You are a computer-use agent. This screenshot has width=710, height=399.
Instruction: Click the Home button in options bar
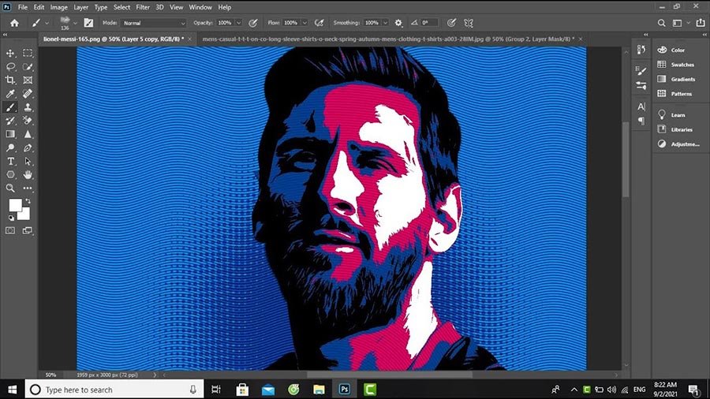pyautogui.click(x=14, y=23)
